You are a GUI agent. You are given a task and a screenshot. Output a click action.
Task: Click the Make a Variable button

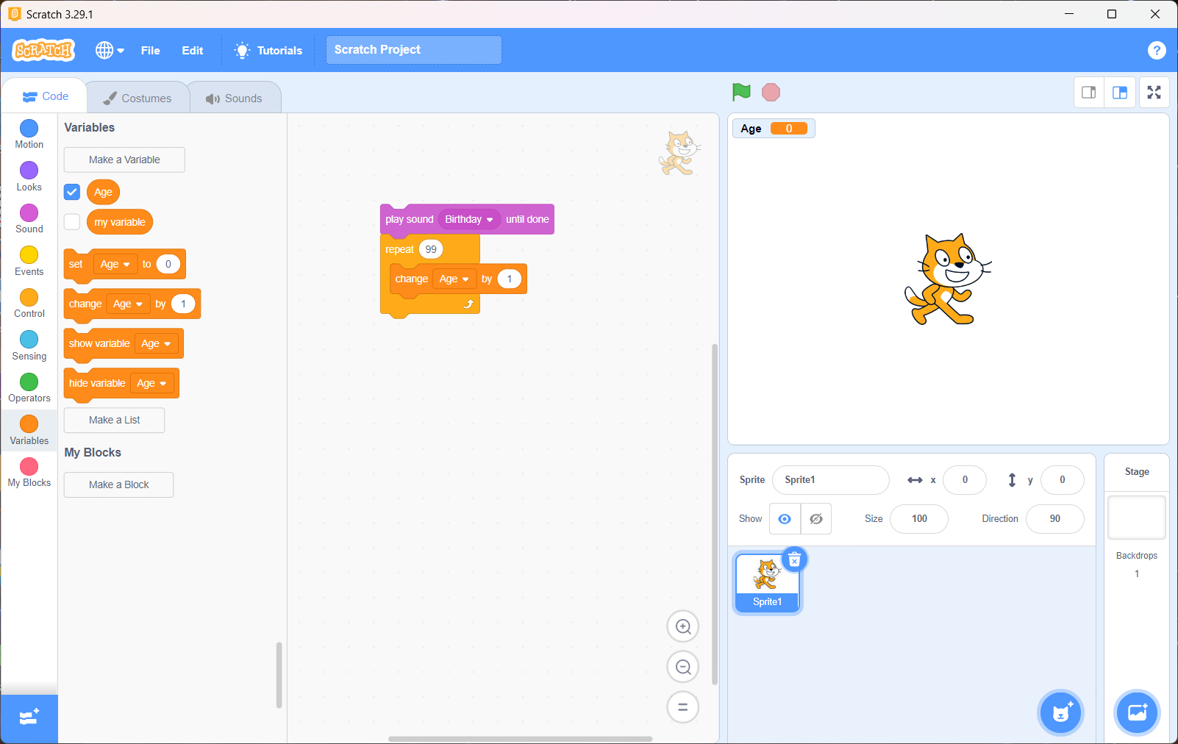pos(124,160)
